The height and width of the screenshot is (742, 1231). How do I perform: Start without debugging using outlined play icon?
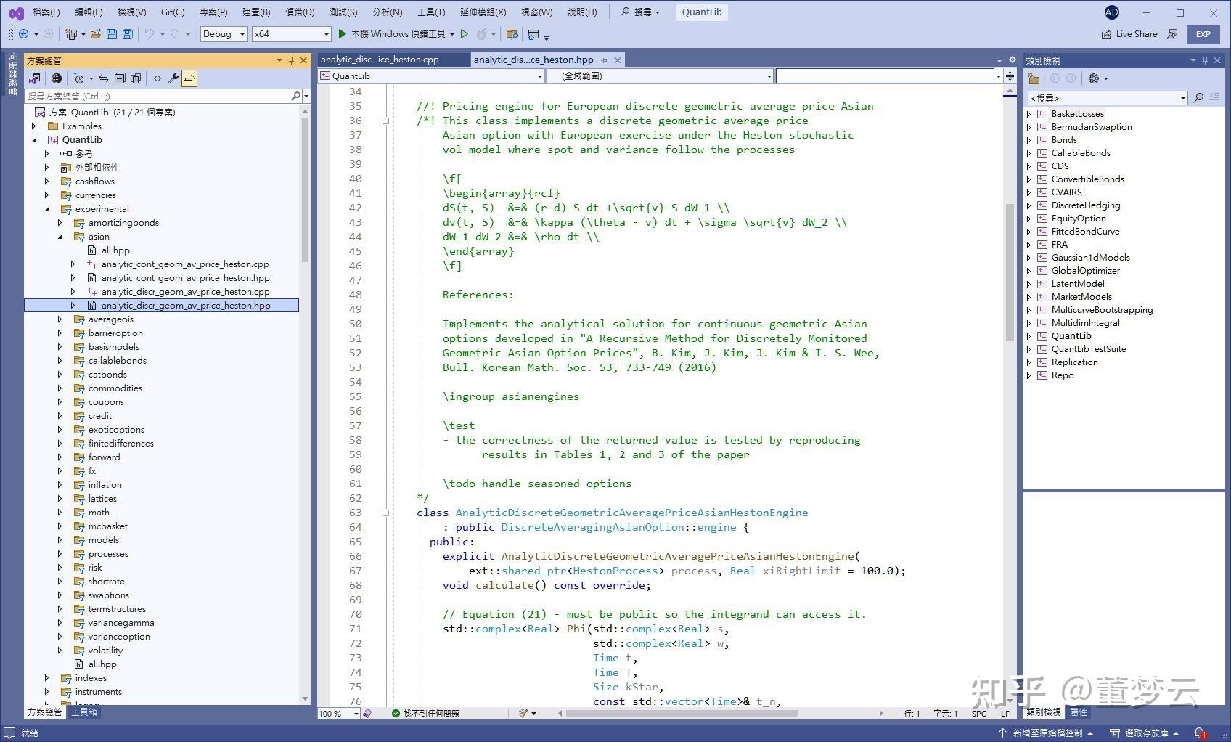coord(465,34)
